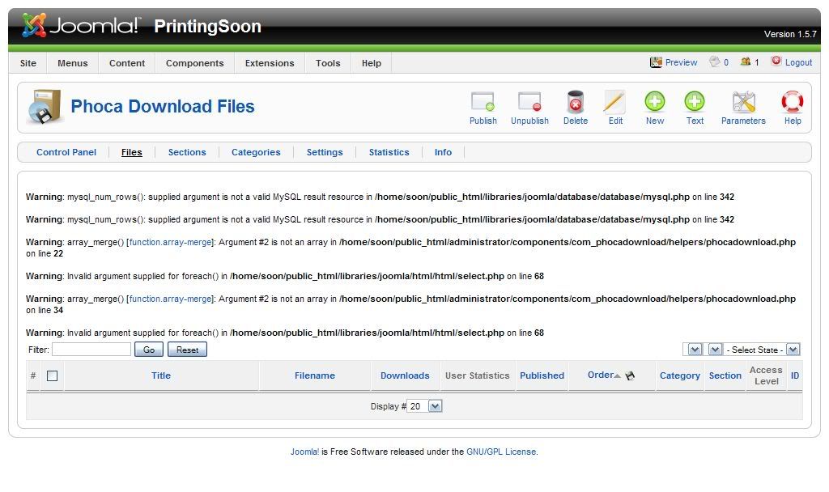The image size is (829, 492).
Task: Open Parameters tools icon
Action: tap(743, 102)
